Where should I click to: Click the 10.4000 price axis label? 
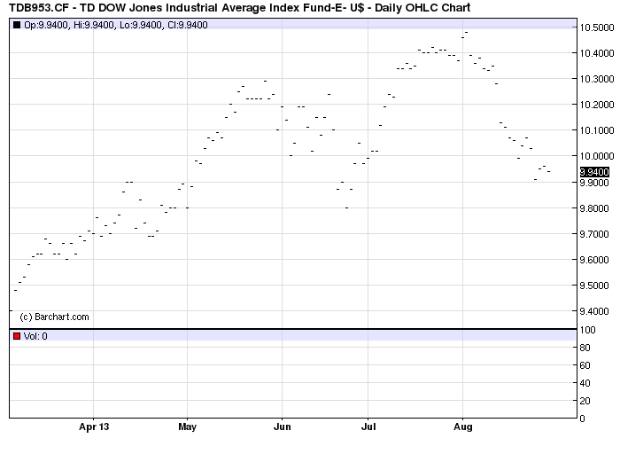(597, 53)
